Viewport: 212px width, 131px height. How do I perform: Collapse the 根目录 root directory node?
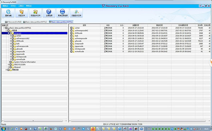pyautogui.click(x=6, y=30)
